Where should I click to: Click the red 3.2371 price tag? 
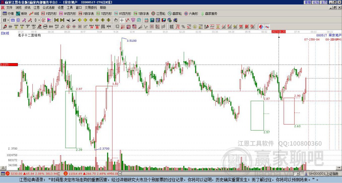click(x=9, y=65)
